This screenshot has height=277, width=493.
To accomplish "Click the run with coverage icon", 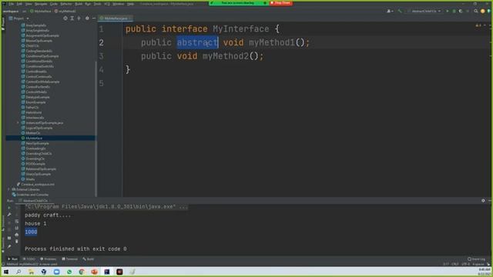I will (x=461, y=11).
